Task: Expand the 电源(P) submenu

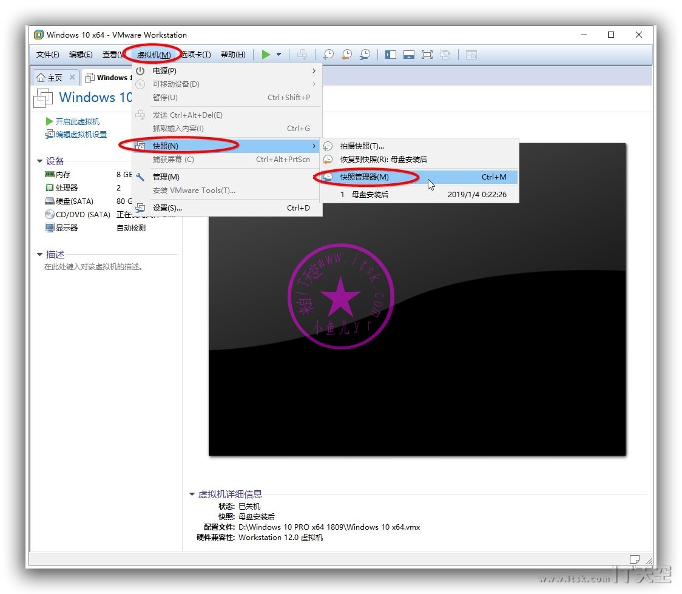Action: click(228, 70)
